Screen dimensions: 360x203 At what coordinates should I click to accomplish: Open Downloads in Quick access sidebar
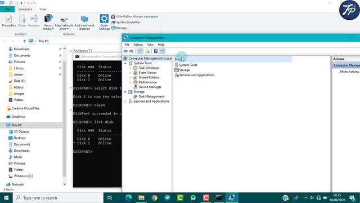(21, 49)
